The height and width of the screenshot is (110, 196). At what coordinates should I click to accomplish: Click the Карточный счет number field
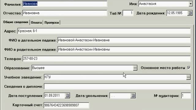pyautogui.click(x=66, y=105)
